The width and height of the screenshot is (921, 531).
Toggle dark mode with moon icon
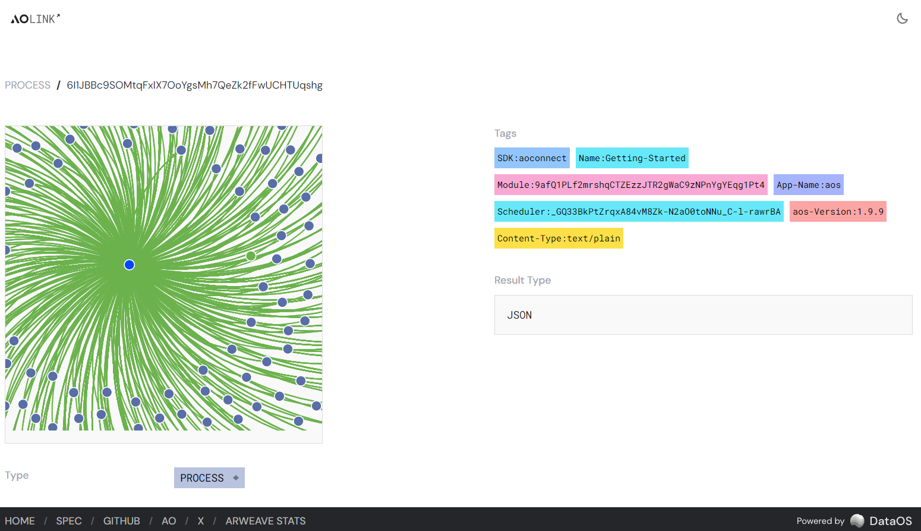pos(902,18)
